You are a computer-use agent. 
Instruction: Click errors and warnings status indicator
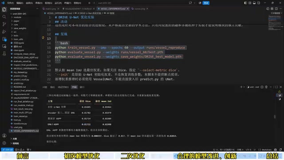(x=20, y=150)
